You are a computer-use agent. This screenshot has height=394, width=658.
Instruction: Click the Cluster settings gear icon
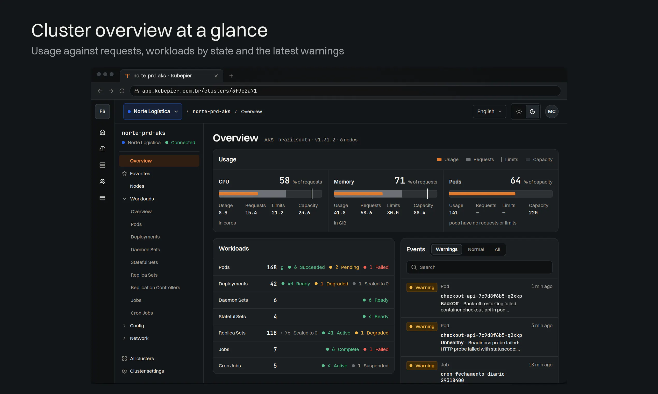point(124,371)
